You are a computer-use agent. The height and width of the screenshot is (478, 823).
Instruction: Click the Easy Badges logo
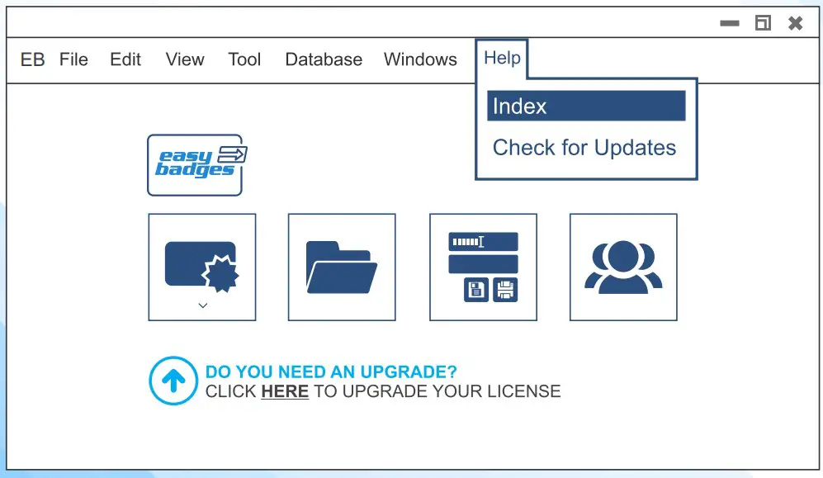196,165
